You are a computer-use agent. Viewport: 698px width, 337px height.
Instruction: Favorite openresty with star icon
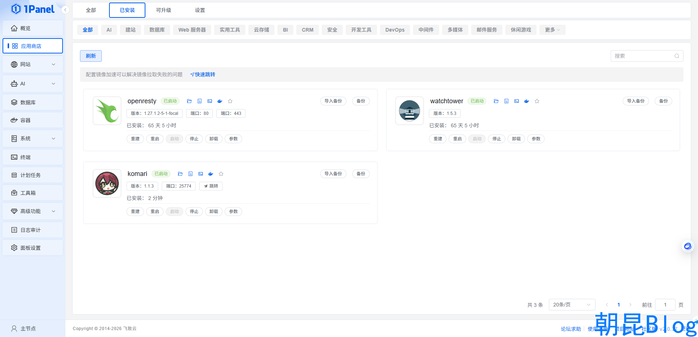[230, 101]
